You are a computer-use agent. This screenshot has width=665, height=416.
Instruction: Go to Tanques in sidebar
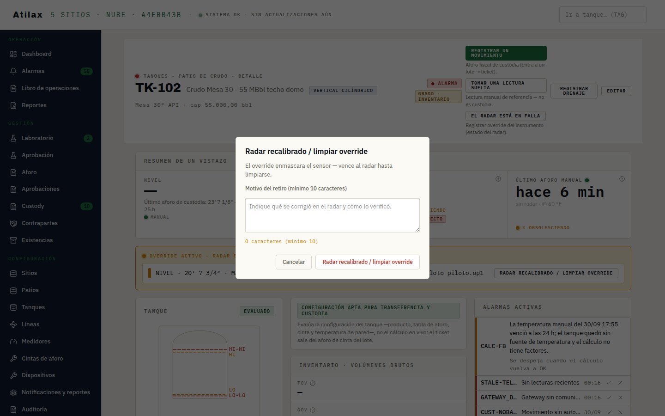(50, 307)
